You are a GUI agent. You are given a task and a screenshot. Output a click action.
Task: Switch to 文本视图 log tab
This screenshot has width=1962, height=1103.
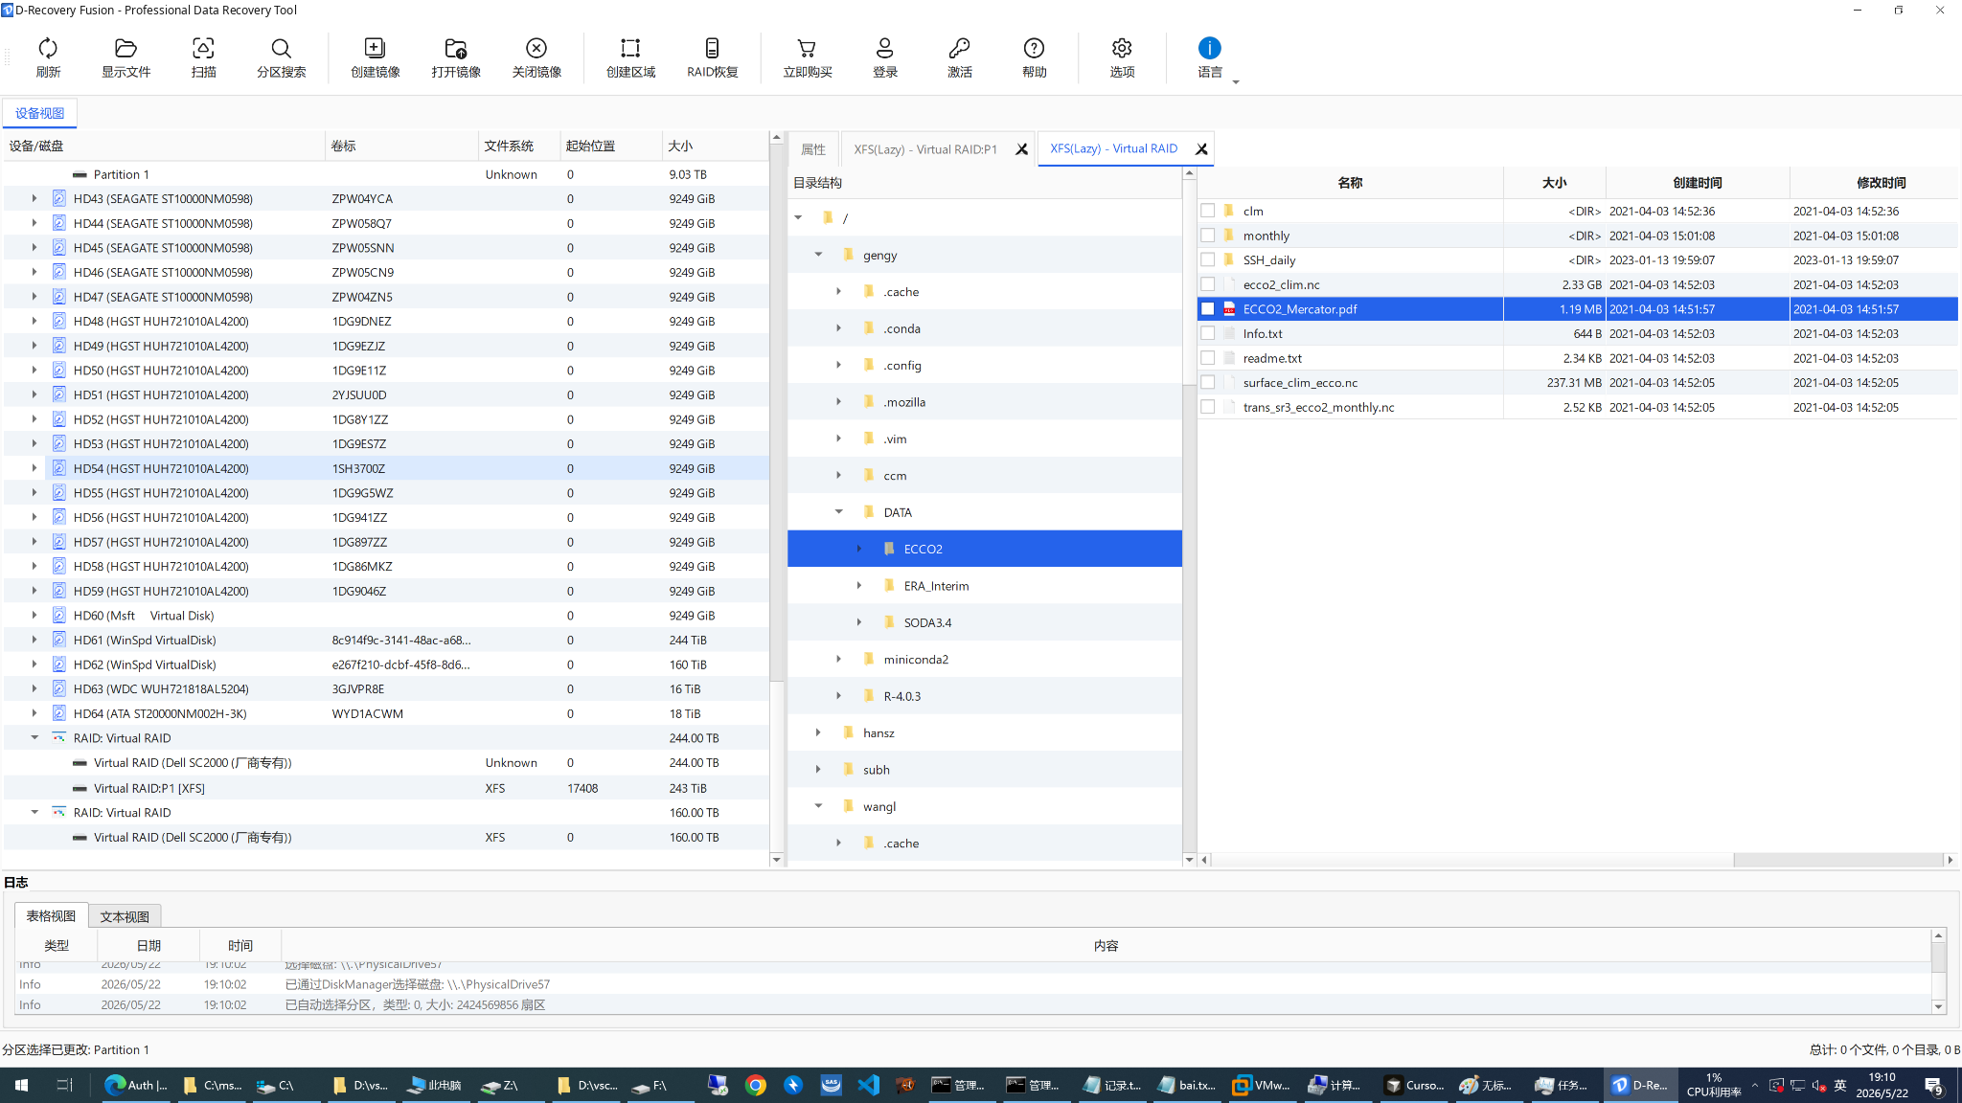tap(125, 916)
